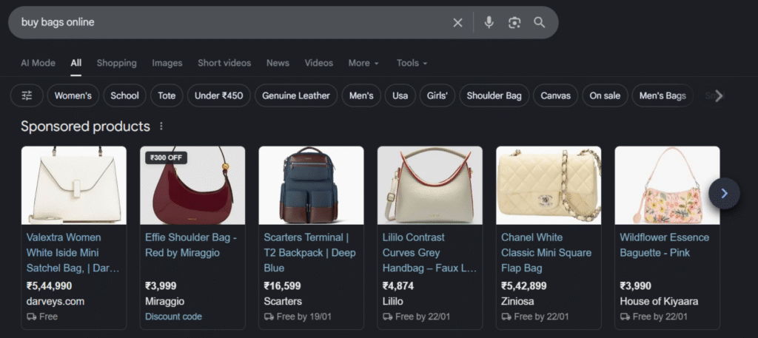
Task: Open the red Effie shoulder bag image
Action: pos(192,186)
